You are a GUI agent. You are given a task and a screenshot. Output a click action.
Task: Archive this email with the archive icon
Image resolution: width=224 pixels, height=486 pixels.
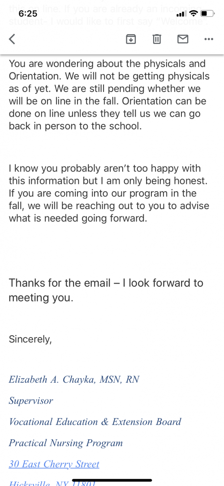click(x=131, y=39)
